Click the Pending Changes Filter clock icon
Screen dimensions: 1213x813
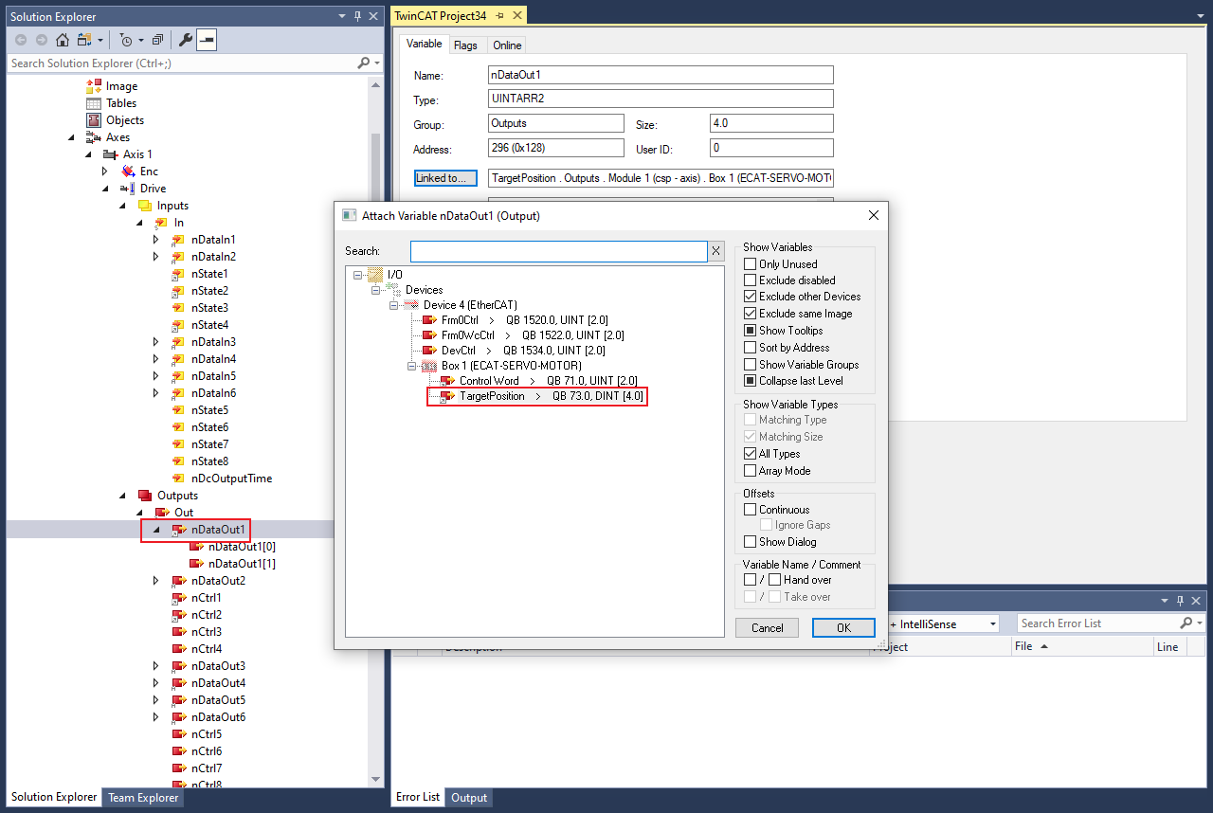click(125, 40)
